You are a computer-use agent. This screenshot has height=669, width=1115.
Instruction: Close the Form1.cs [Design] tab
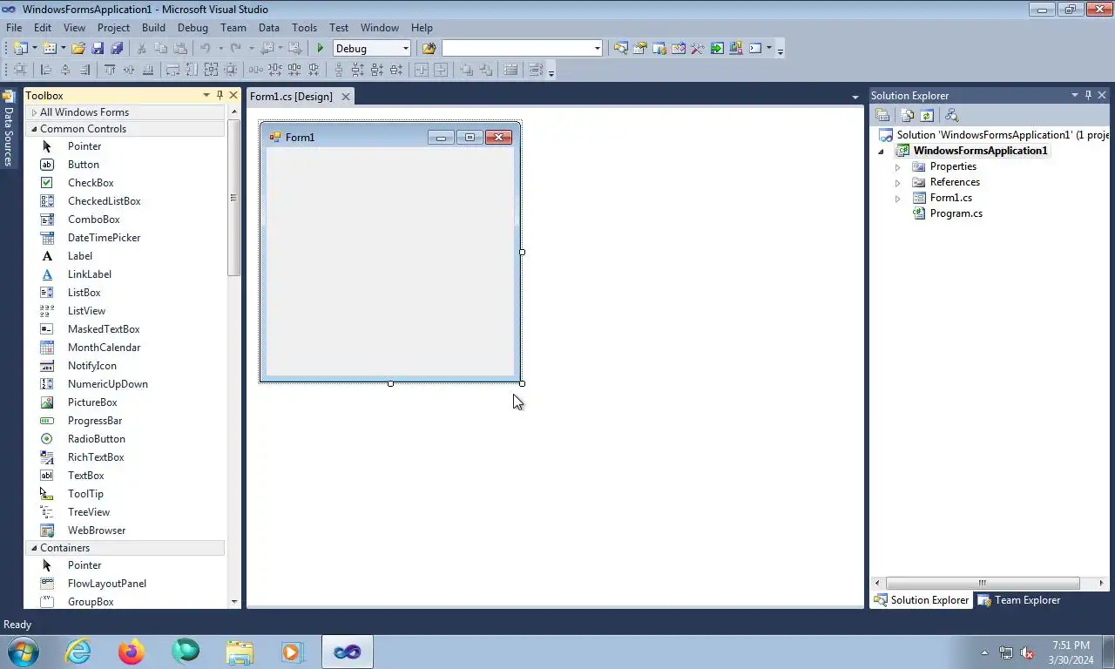coord(346,97)
